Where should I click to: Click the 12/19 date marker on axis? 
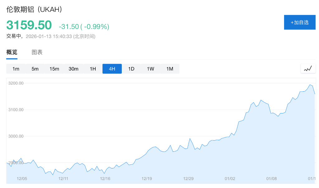point(147,179)
